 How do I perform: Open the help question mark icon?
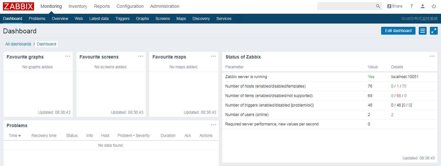412,6
